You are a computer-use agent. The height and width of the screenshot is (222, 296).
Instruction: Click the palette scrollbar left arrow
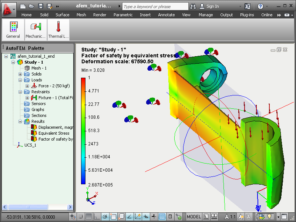click(x=5, y=207)
